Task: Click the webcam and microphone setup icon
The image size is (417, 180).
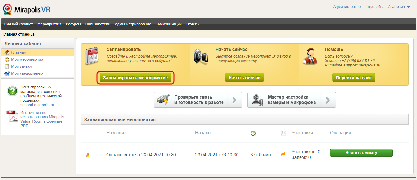Action: tap(258, 100)
